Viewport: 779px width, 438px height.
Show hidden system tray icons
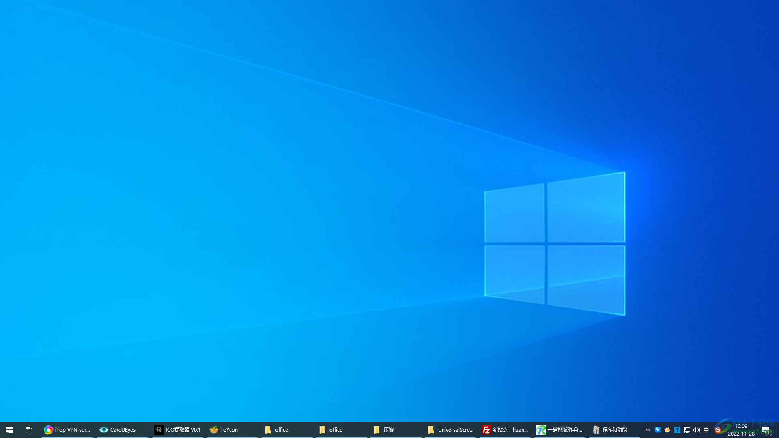coord(648,430)
